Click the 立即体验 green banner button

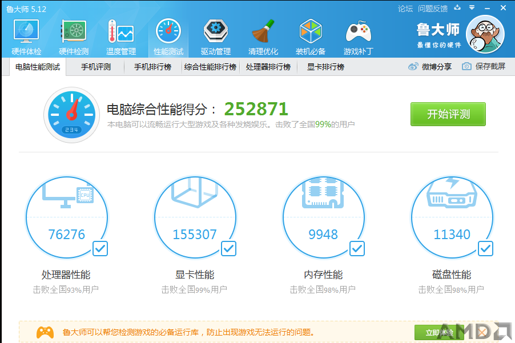[x=439, y=333]
